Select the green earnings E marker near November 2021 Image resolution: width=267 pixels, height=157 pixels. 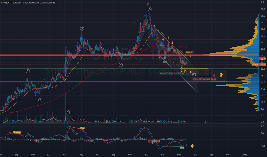point(133,121)
